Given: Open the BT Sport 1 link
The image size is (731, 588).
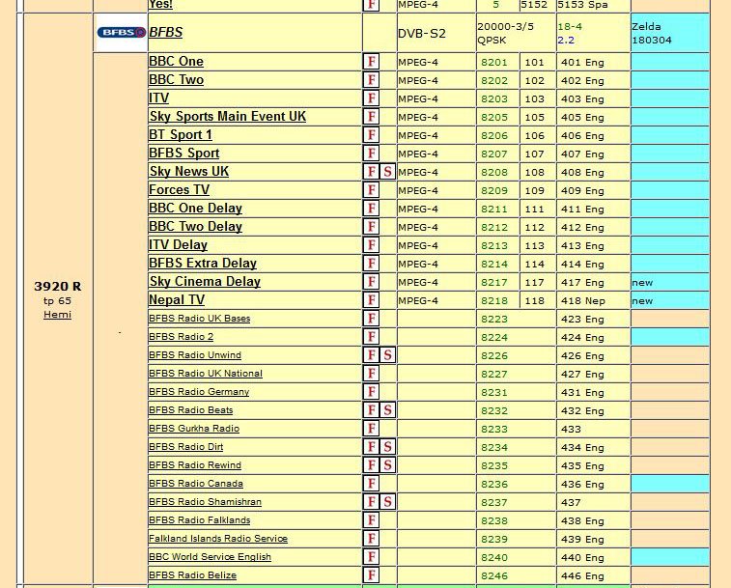Looking at the screenshot, I should (x=181, y=135).
